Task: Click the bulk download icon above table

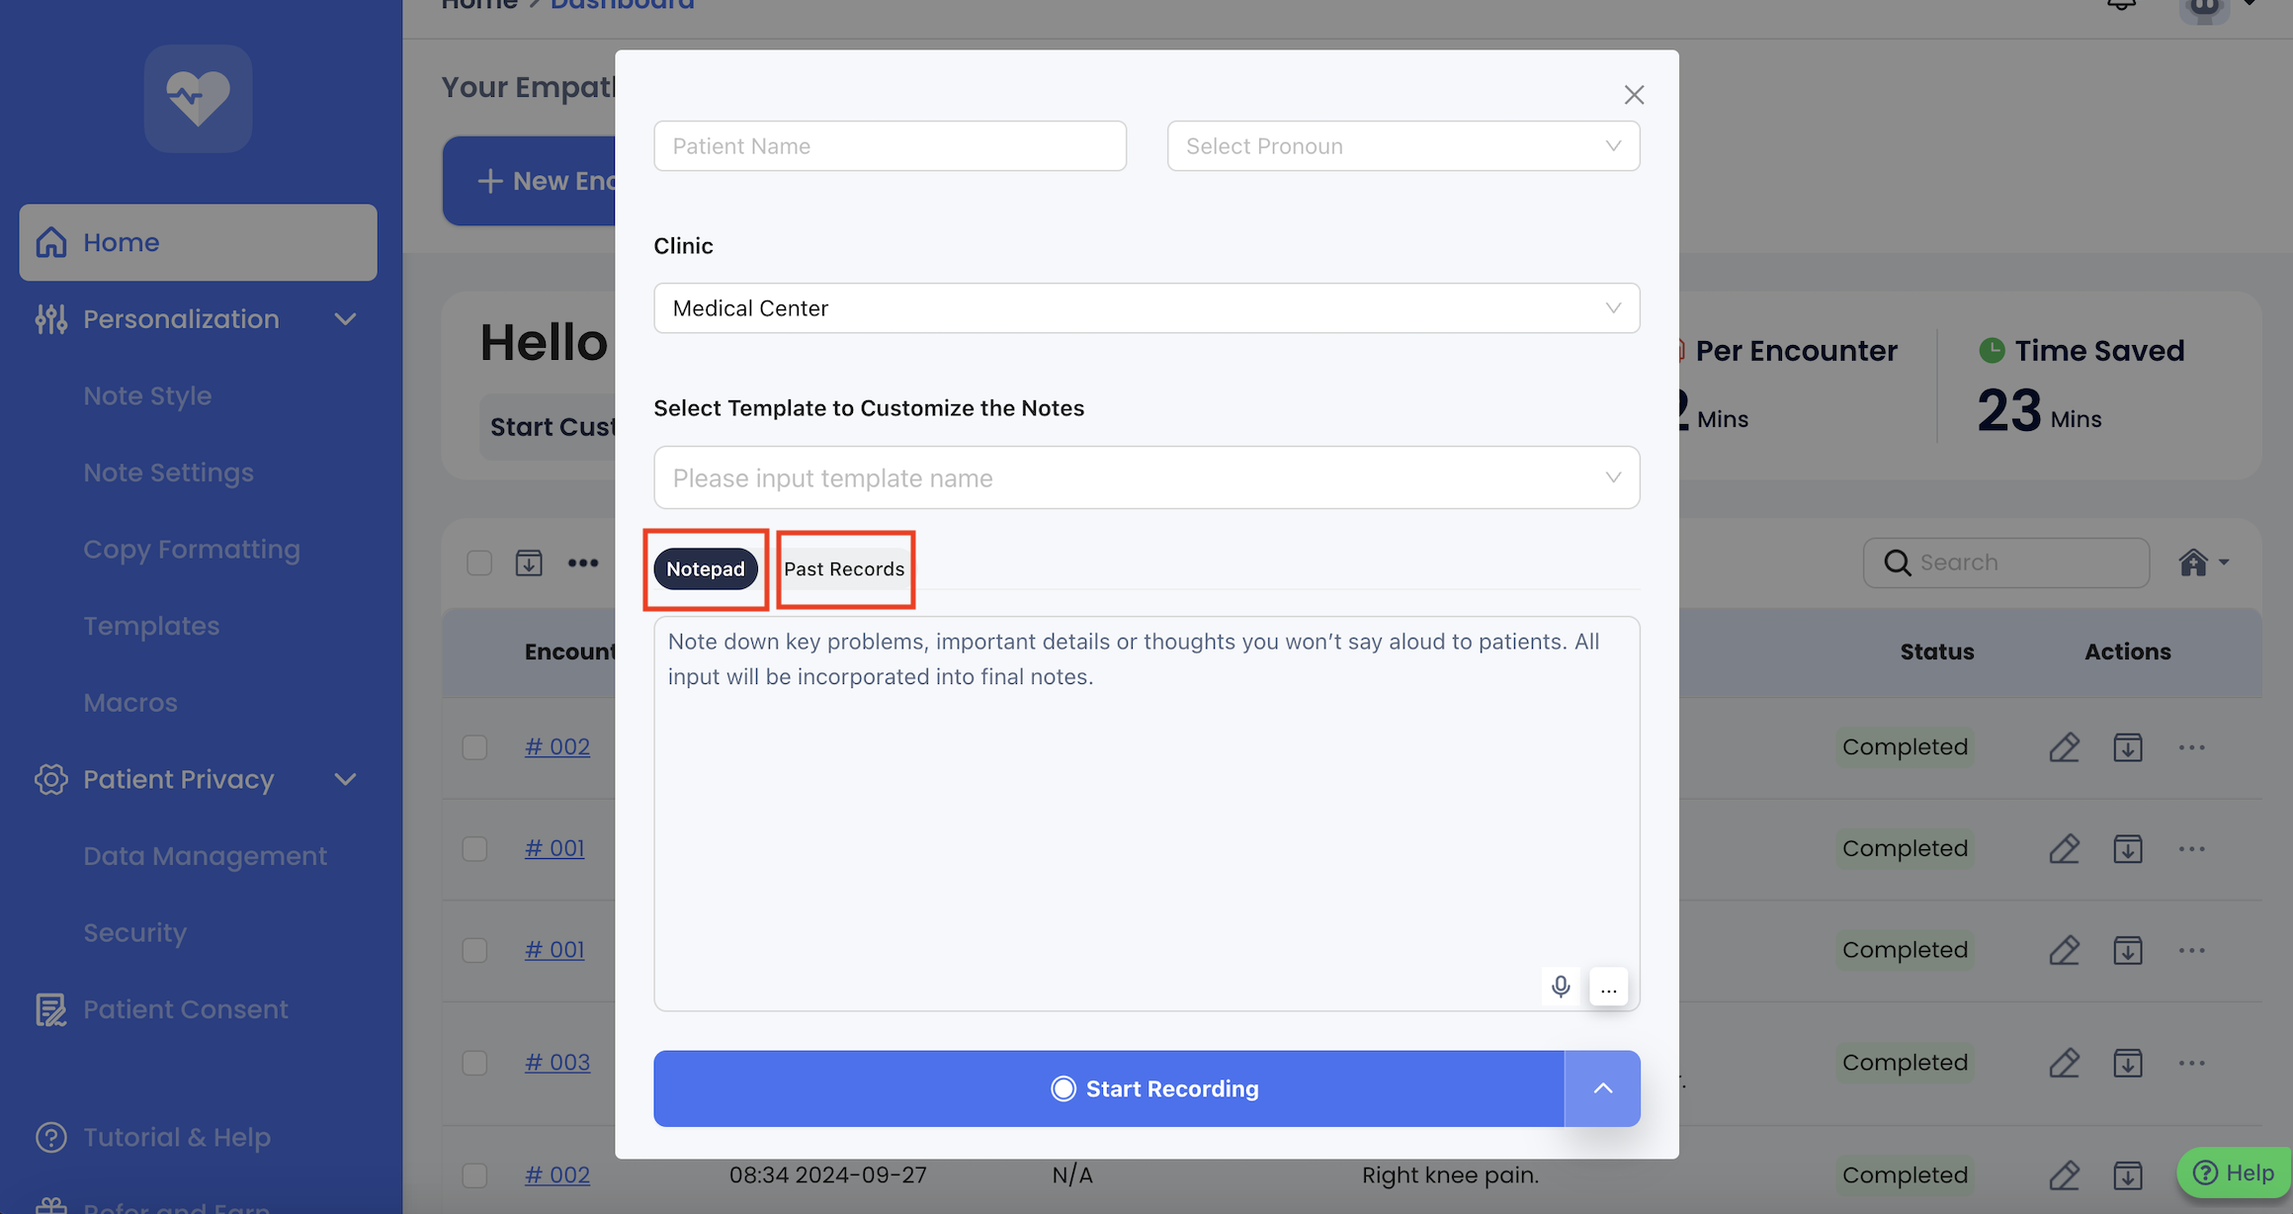Action: [529, 564]
